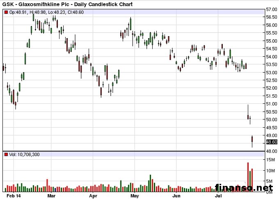Select the Mar date axis label

(51, 196)
